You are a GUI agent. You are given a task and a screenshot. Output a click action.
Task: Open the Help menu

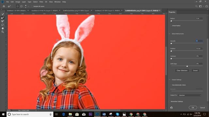point(64,2)
